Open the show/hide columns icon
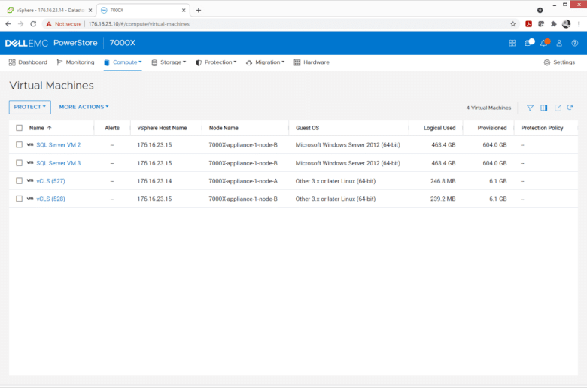Image resolution: width=587 pixels, height=388 pixels. 544,108
